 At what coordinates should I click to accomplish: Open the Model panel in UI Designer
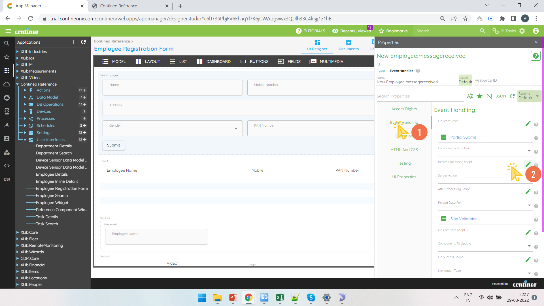pos(114,61)
